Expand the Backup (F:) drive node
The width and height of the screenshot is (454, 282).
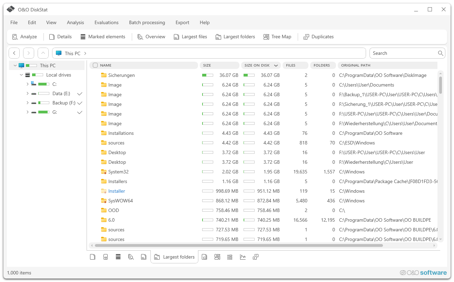(x=28, y=103)
